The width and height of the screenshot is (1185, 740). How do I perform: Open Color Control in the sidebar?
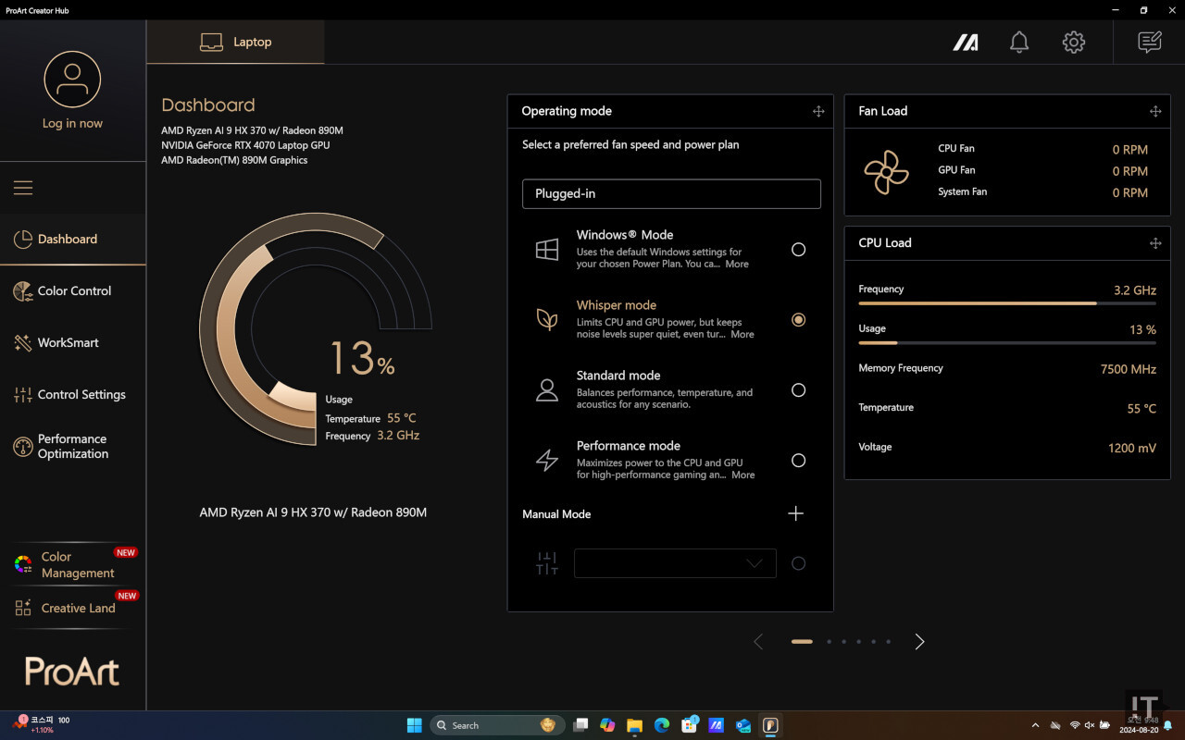pos(74,290)
